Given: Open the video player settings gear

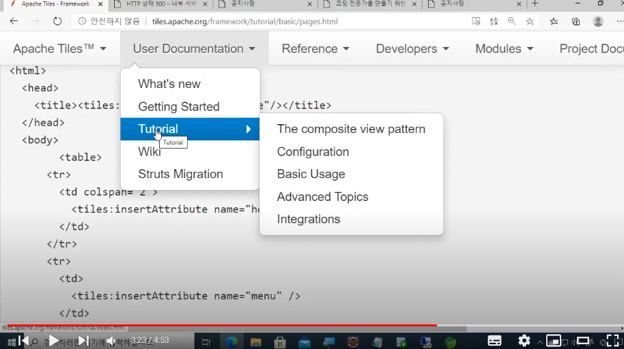Looking at the screenshot, I should point(524,341).
